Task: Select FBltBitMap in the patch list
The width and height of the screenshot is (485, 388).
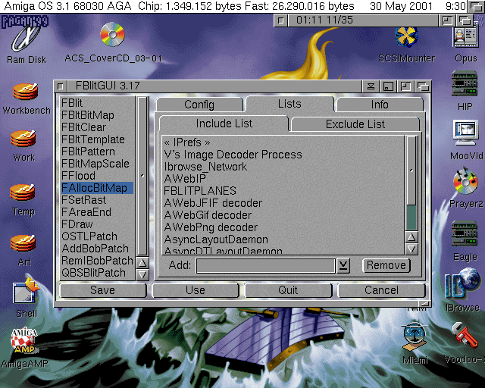Action: 97,115
